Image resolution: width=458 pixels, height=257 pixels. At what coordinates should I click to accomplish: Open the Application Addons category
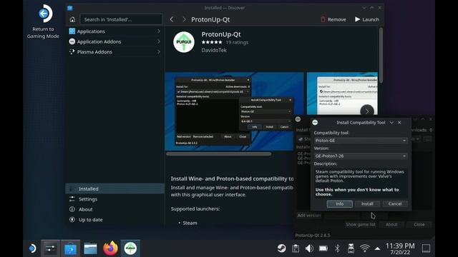pyautogui.click(x=114, y=41)
